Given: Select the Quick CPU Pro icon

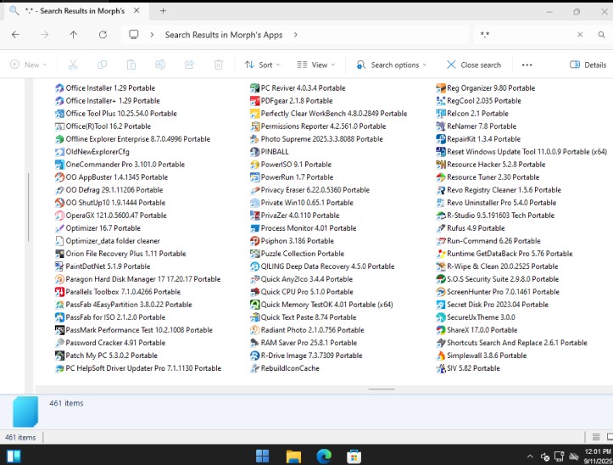Looking at the screenshot, I should pyautogui.click(x=254, y=292).
